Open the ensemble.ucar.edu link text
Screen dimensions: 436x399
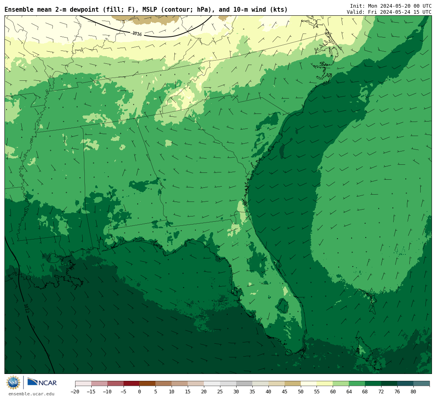pos(31,394)
